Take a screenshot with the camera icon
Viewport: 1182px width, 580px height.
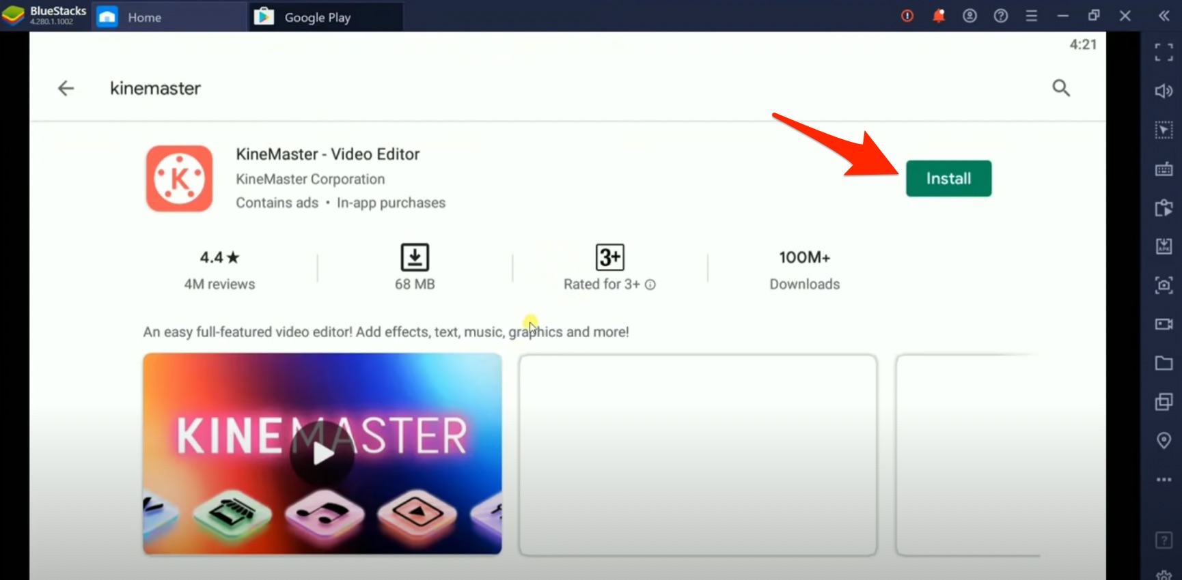coord(1164,285)
